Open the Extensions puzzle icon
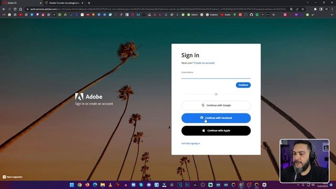 click(x=315, y=9)
